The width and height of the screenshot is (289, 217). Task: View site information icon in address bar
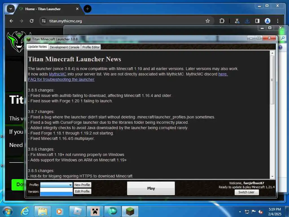point(44,21)
